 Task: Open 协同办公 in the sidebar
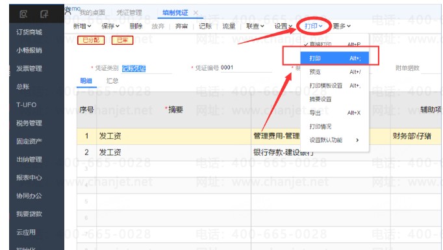click(x=29, y=195)
